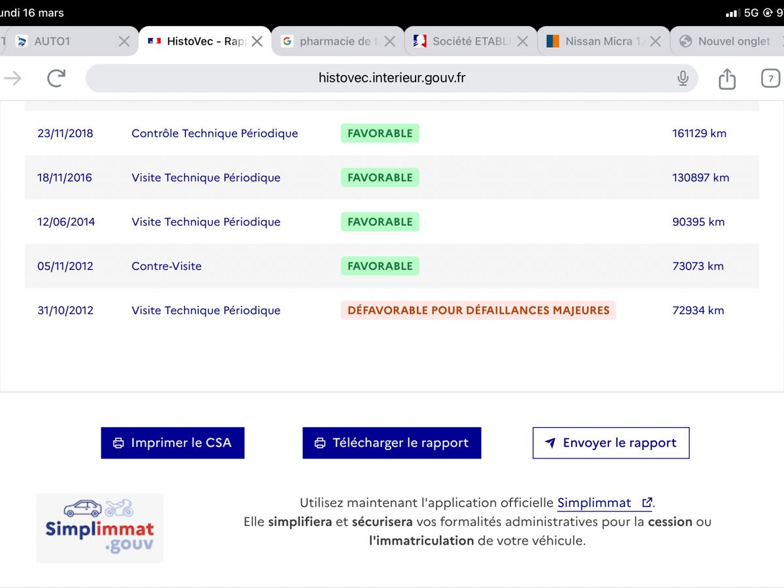Click Envoyer le rapport button
784x588 pixels.
coord(611,443)
